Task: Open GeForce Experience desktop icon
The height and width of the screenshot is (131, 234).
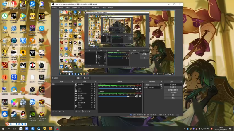Action: pos(32,116)
